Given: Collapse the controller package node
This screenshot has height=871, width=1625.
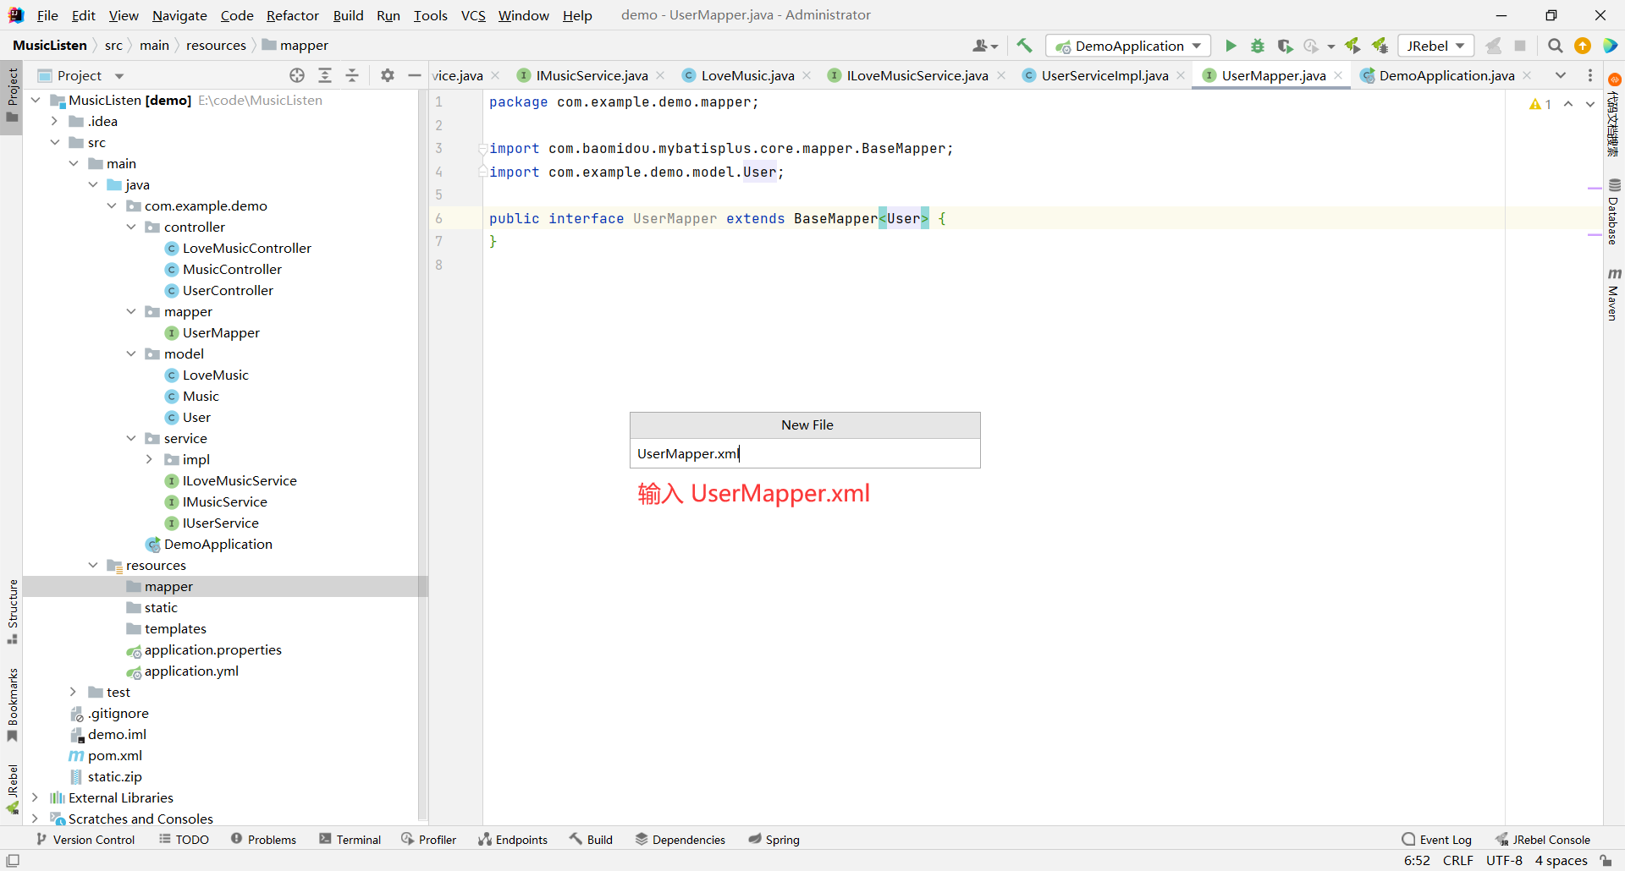Looking at the screenshot, I should point(131,227).
